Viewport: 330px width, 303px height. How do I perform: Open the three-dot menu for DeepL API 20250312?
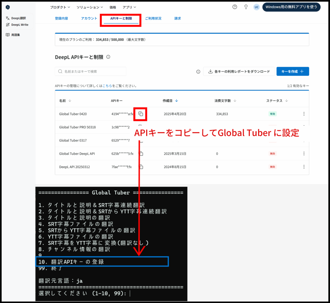click(304, 167)
